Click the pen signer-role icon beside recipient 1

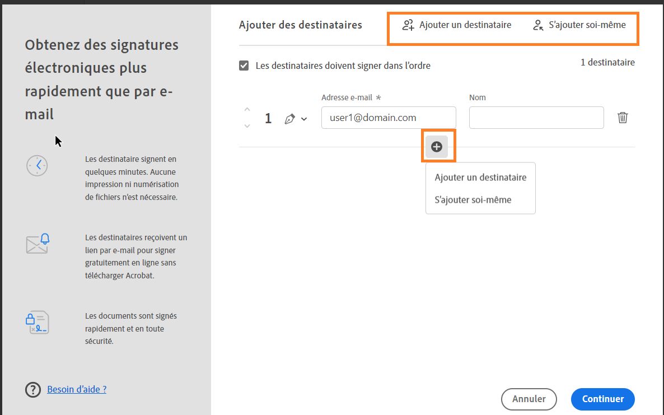289,118
